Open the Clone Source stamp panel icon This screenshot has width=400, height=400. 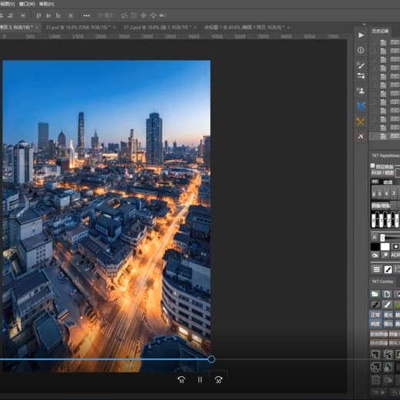(x=361, y=91)
